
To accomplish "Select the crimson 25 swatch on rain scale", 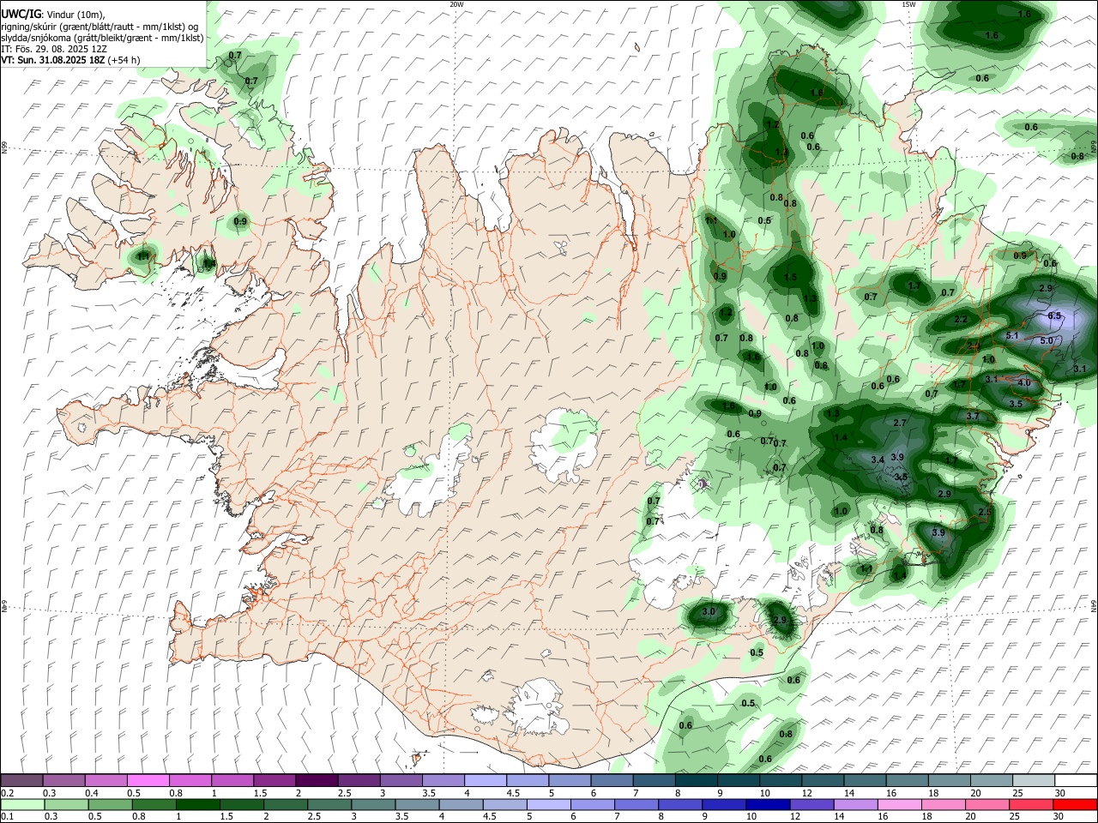I will tap(1031, 804).
